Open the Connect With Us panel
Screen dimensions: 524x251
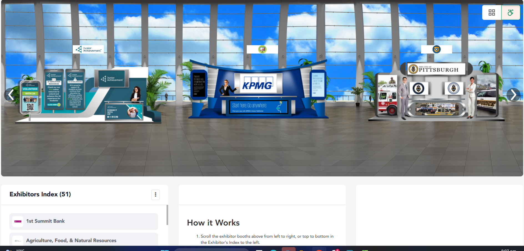pyautogui.click(x=124, y=112)
